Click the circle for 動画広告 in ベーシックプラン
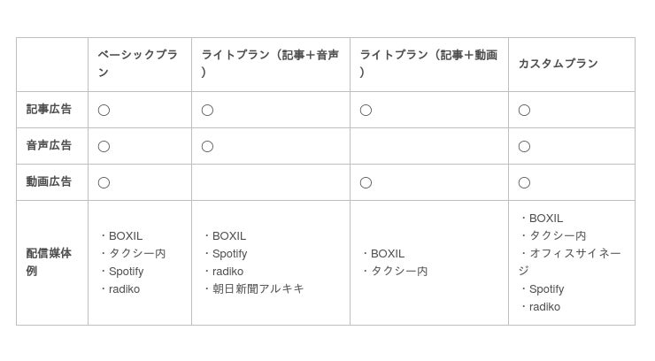This screenshot has width=655, height=361. click(x=104, y=183)
